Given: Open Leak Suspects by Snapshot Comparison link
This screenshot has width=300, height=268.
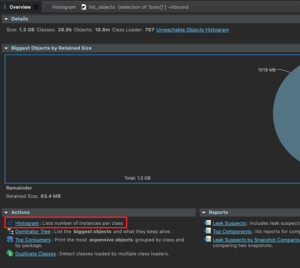Looking at the screenshot, I should pos(256,240).
